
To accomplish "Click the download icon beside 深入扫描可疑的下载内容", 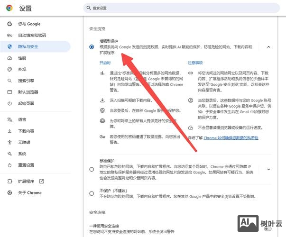I will click(x=102, y=100).
